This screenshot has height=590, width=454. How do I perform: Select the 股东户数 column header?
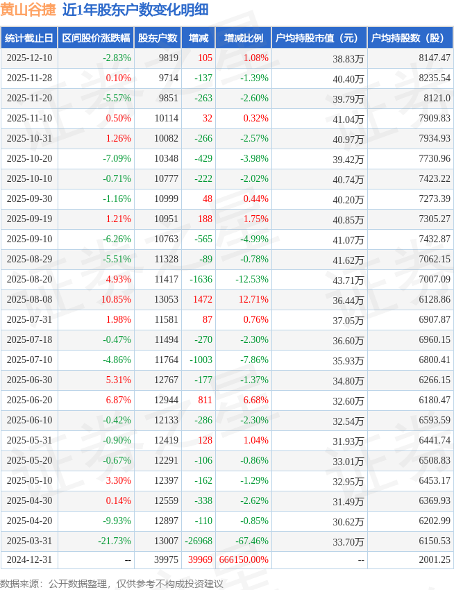pos(158,38)
